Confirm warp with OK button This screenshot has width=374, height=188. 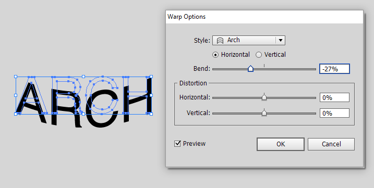(x=281, y=144)
